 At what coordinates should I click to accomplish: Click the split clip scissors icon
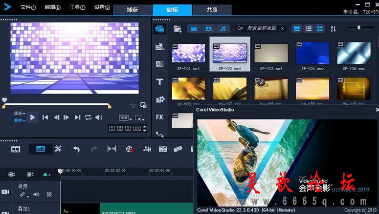(x=133, y=105)
